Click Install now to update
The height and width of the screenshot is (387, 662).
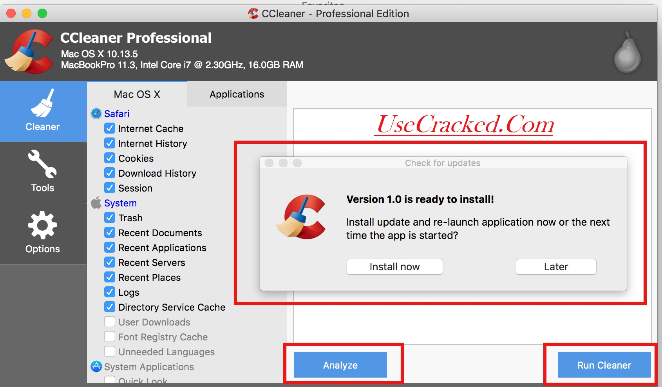tap(394, 266)
